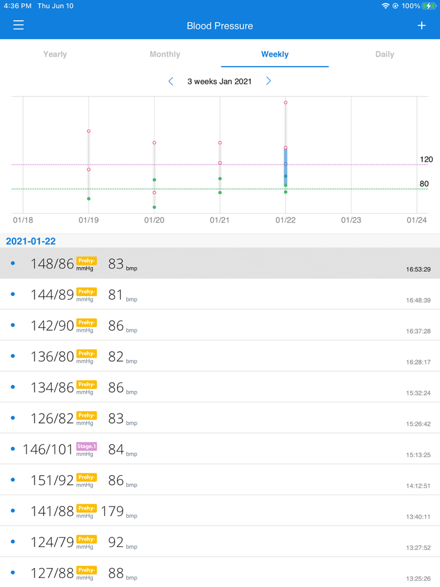The width and height of the screenshot is (440, 587).
Task: Tap the 120 reference line label
Action: tap(426, 160)
